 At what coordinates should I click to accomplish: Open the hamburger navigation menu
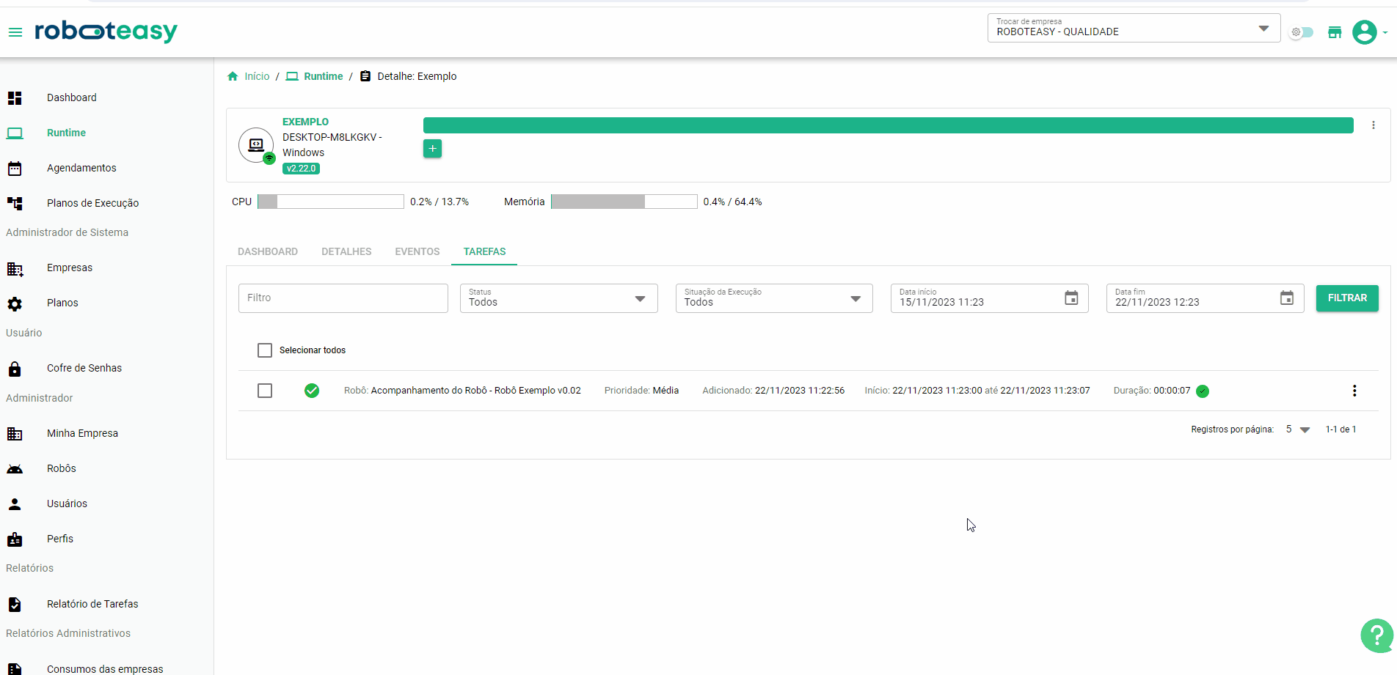[x=15, y=32]
